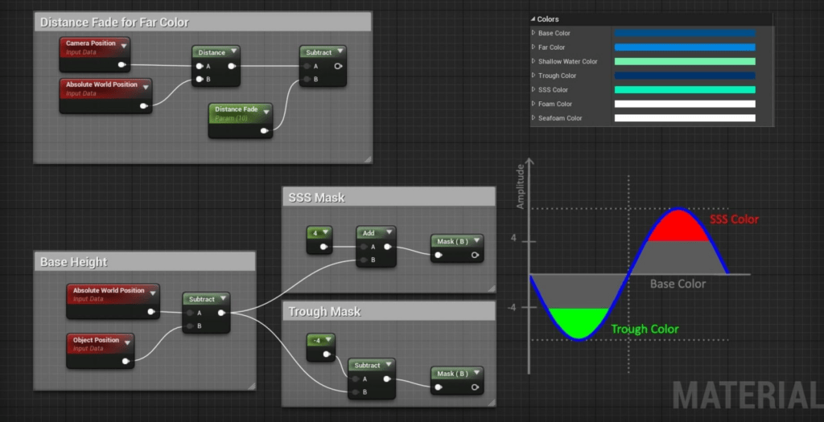Expand the Shallow Water Color row
824x422 pixels.
534,61
